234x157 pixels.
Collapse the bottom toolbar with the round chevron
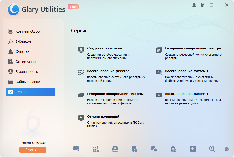pos(226,149)
